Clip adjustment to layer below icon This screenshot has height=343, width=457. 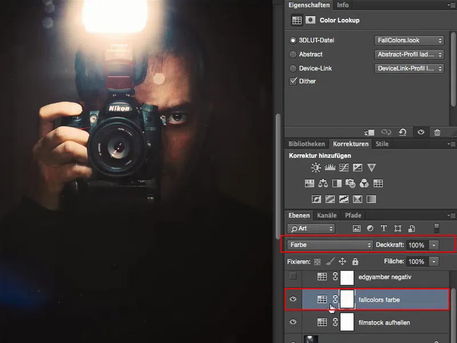(369, 133)
